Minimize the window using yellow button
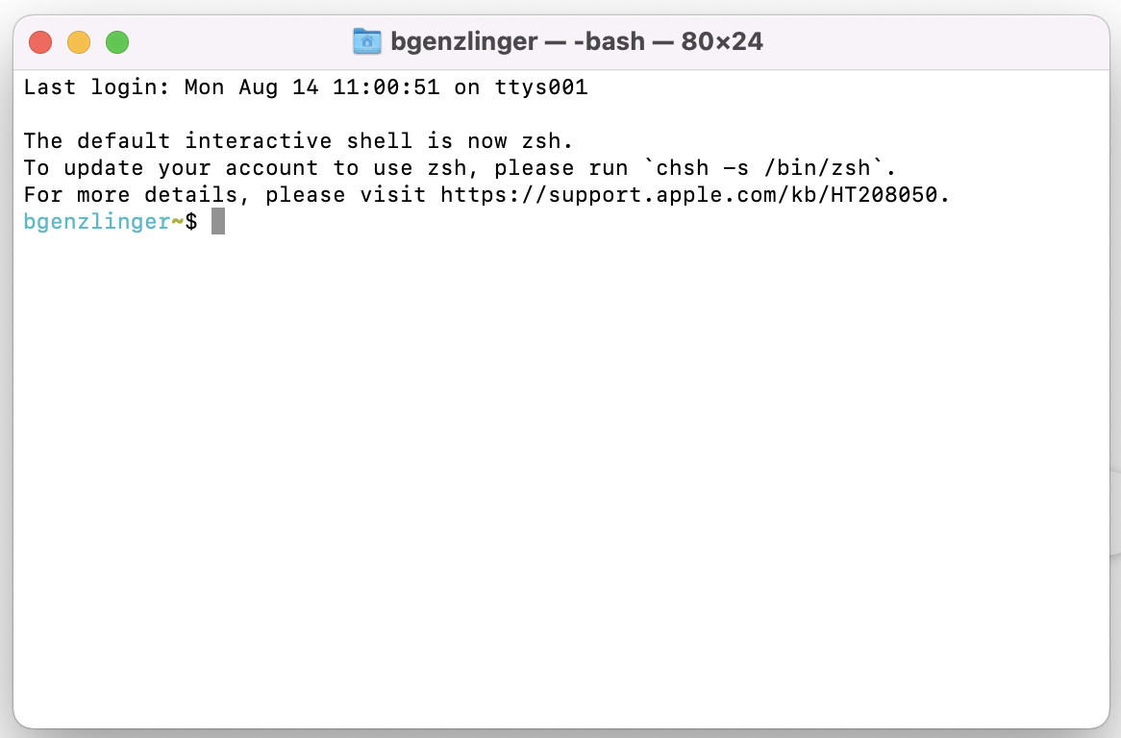This screenshot has width=1121, height=738. click(x=80, y=42)
